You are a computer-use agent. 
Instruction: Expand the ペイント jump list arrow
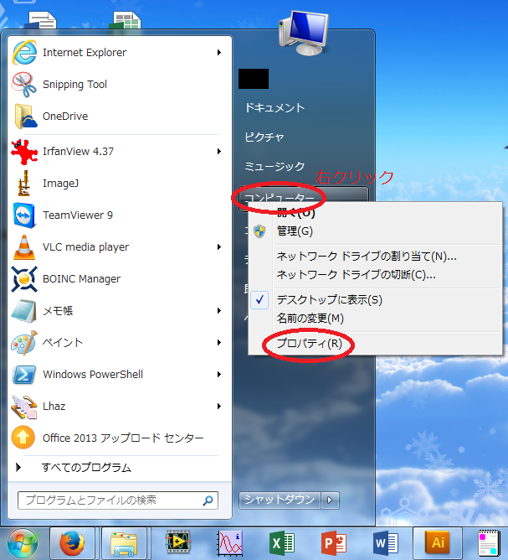point(219,343)
